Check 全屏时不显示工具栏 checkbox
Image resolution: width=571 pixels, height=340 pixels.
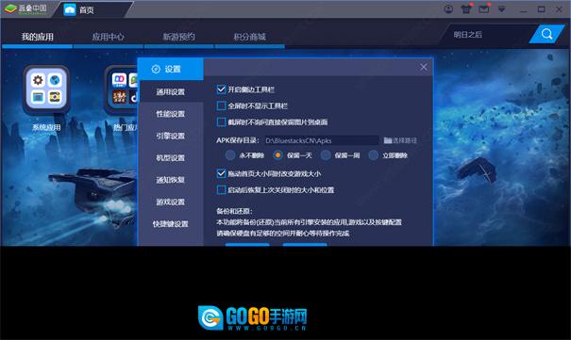click(x=221, y=105)
